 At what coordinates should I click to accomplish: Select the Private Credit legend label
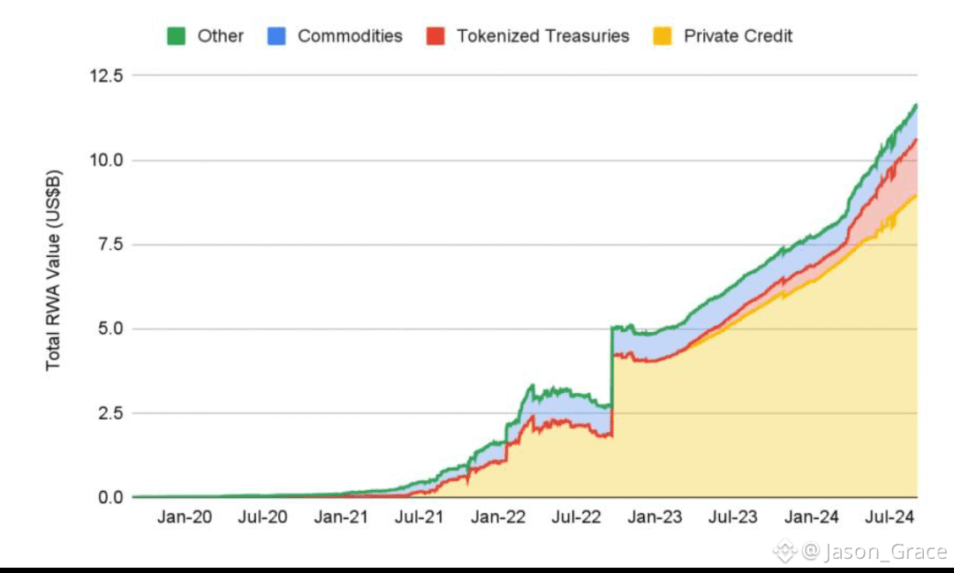[738, 36]
